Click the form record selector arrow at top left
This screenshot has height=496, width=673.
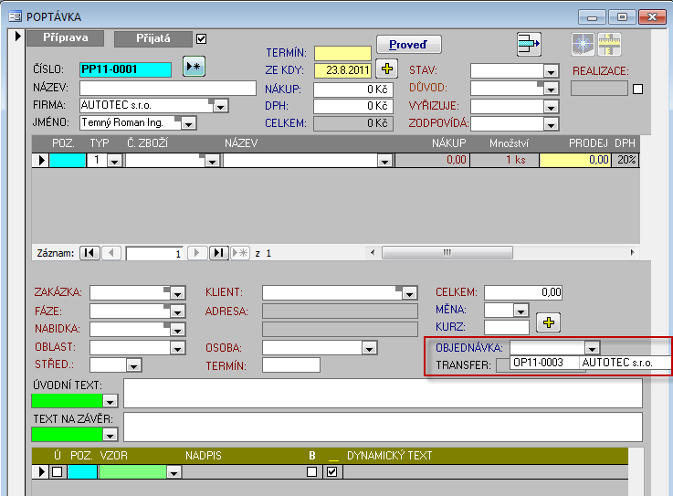coord(17,36)
